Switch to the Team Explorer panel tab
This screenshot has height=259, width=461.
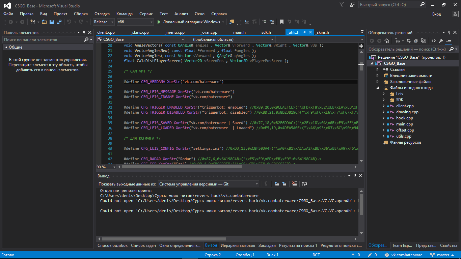402,246
